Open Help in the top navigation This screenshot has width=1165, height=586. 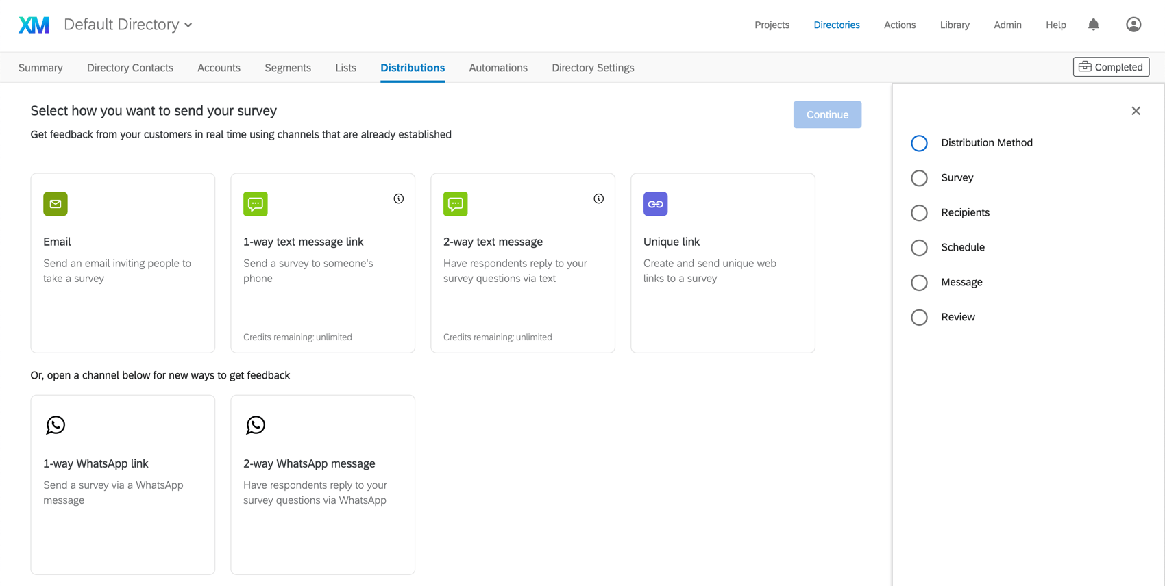point(1056,25)
